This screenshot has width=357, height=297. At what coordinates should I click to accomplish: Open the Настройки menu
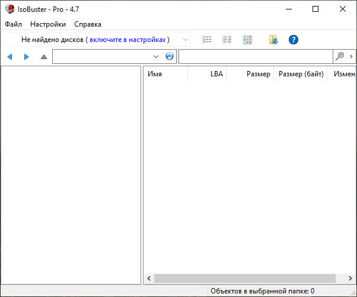[x=48, y=24]
